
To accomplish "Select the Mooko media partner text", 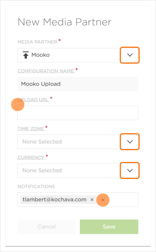I will [40, 55].
